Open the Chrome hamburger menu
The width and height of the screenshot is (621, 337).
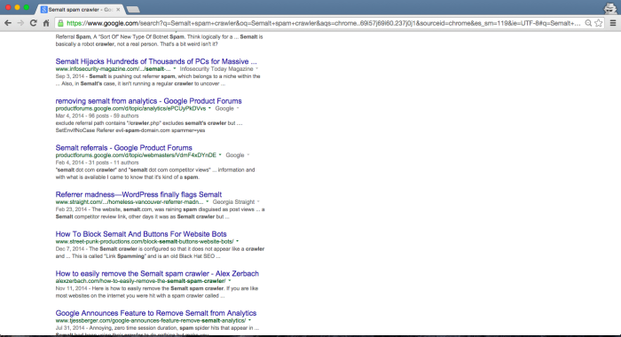(613, 23)
